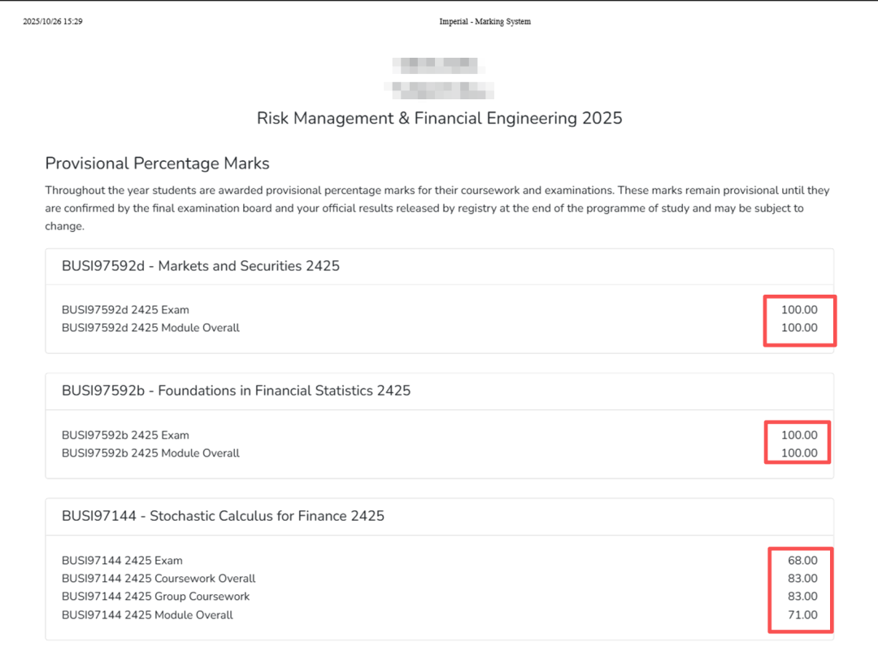
Task: Click the provisional marks explanatory paragraph
Action: pyautogui.click(x=437, y=208)
